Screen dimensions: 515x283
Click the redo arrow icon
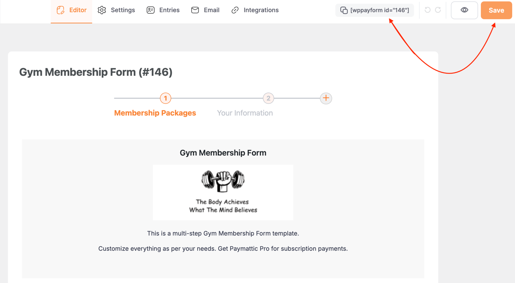[x=438, y=10]
